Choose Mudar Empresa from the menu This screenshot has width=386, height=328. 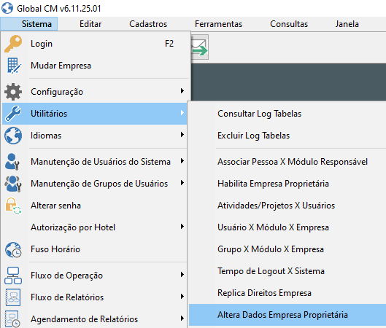click(95, 66)
